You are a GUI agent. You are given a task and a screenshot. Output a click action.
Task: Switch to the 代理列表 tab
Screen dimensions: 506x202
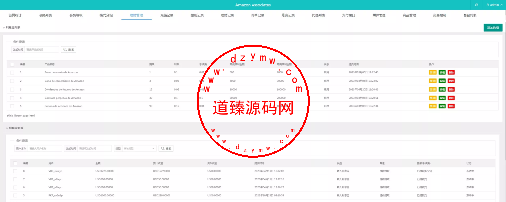click(319, 15)
